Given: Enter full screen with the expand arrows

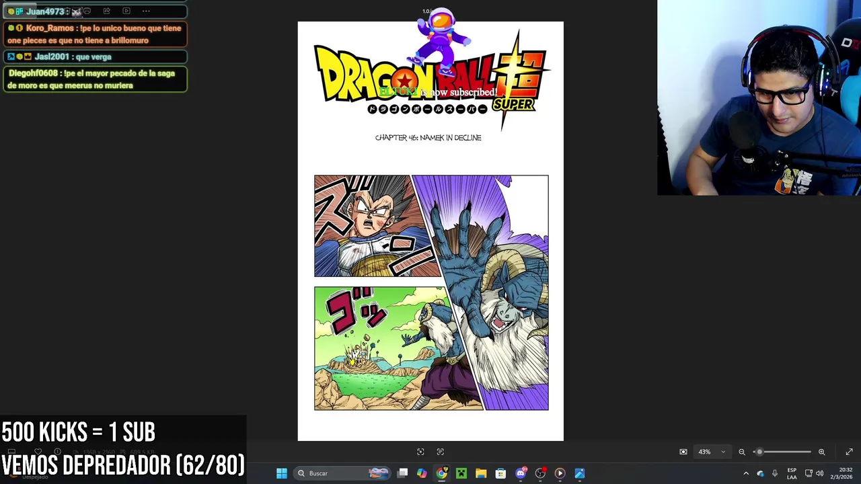Looking at the screenshot, I should click(849, 452).
